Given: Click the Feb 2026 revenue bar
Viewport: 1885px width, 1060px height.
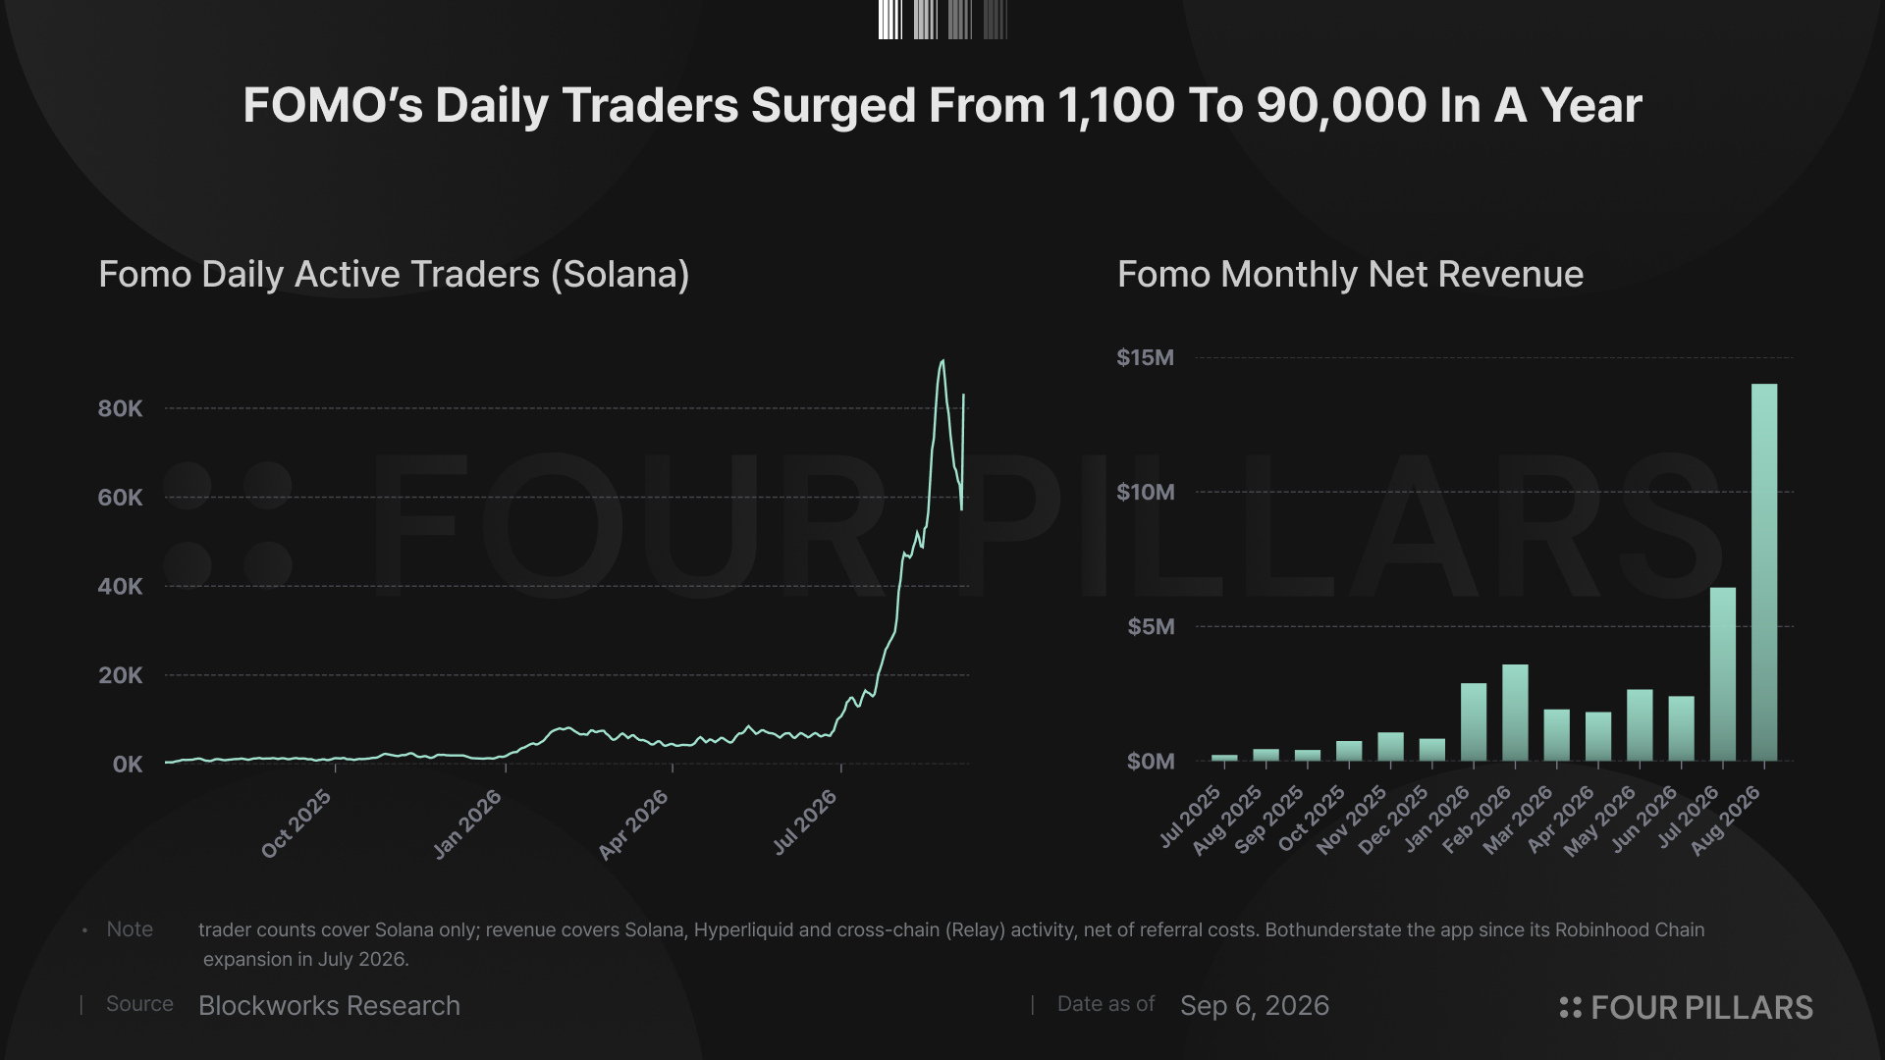Looking at the screenshot, I should point(1515,713).
